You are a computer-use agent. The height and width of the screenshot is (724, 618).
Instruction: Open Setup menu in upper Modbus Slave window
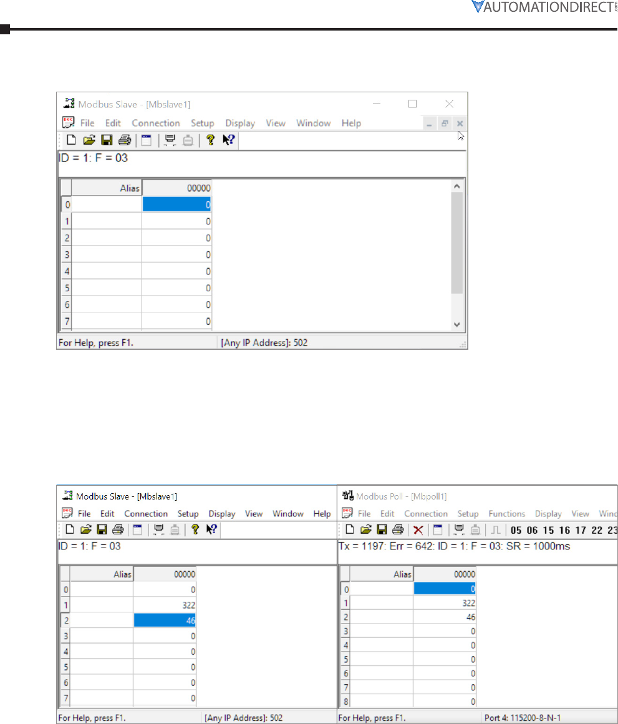pos(202,123)
